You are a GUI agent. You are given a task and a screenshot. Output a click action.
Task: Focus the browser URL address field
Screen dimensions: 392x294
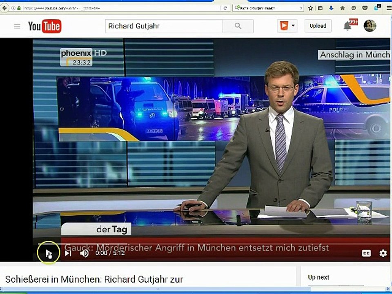click(x=121, y=8)
